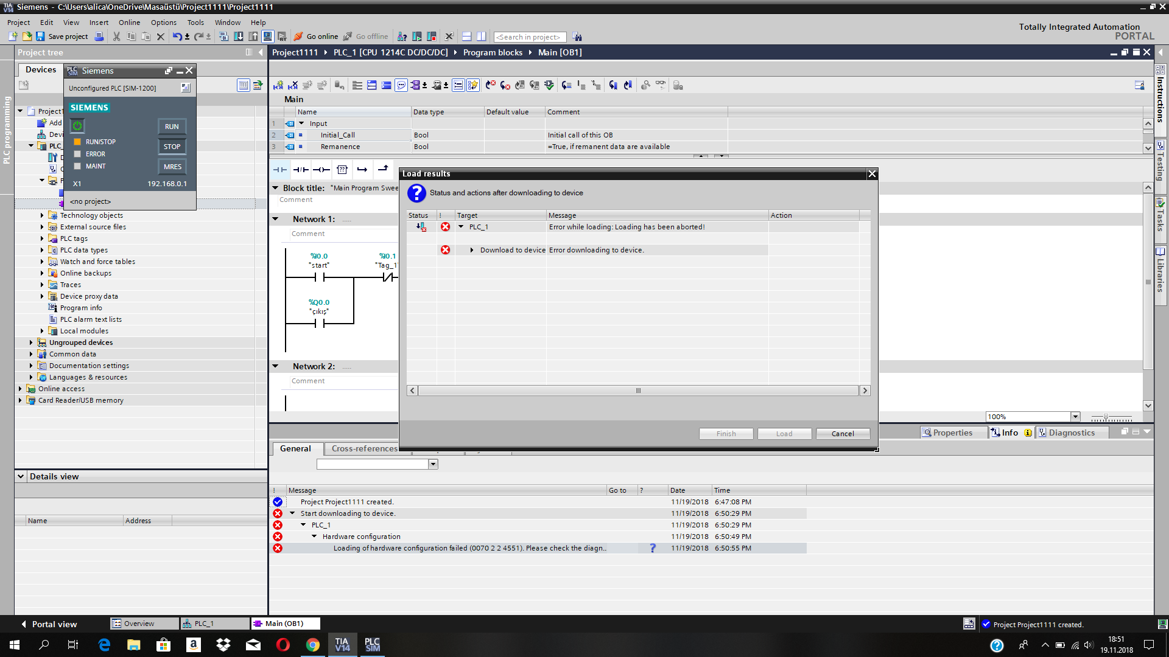Screen dimensions: 1169x657
Task: Click the stop CPU icon
Action: pyautogui.click(x=432, y=36)
